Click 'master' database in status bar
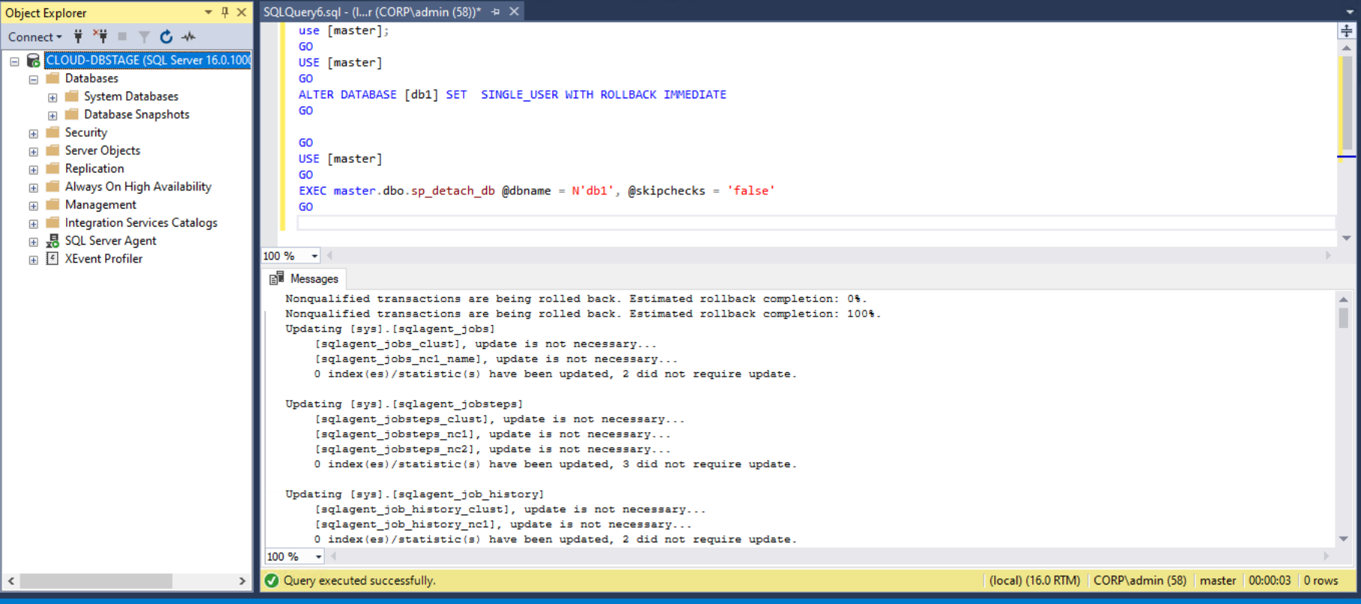1361x604 pixels. [1218, 580]
